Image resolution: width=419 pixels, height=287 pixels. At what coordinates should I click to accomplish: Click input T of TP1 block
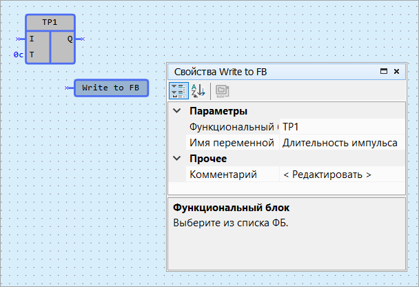click(x=32, y=54)
